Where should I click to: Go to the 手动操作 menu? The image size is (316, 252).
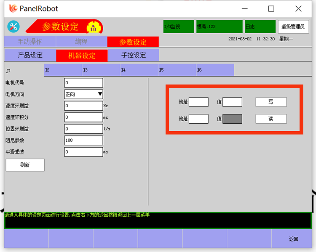click(x=29, y=42)
